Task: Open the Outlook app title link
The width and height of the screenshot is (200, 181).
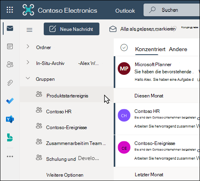Action: (x=125, y=11)
